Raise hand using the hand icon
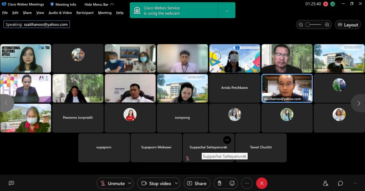Viewport: 365px width, 191px height. click(x=219, y=183)
